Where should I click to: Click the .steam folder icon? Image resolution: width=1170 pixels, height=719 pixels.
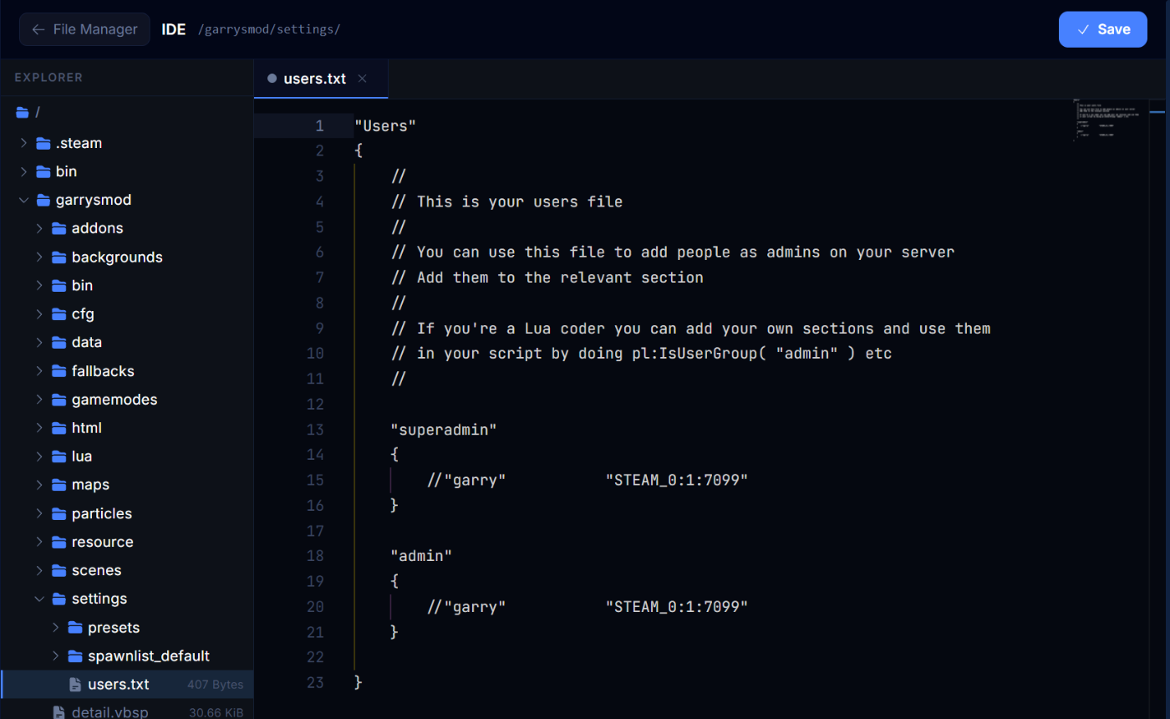pyautogui.click(x=43, y=143)
